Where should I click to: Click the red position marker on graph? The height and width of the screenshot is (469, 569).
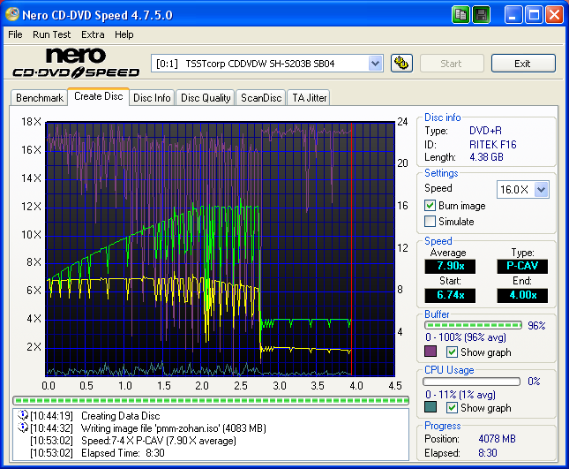[352, 249]
